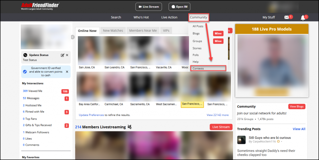Viewport: 319px width, 160px height.
Task: Click the Update Status label
Action: (x=39, y=55)
